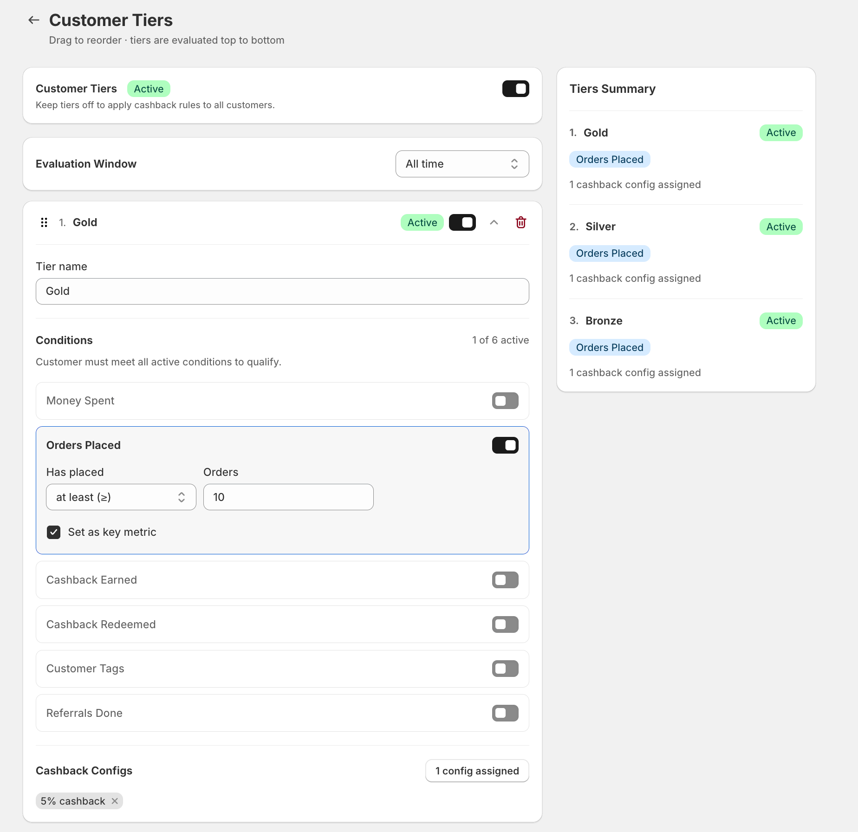Click the drag handle for Gold tier
Image resolution: width=858 pixels, height=832 pixels.
44,223
